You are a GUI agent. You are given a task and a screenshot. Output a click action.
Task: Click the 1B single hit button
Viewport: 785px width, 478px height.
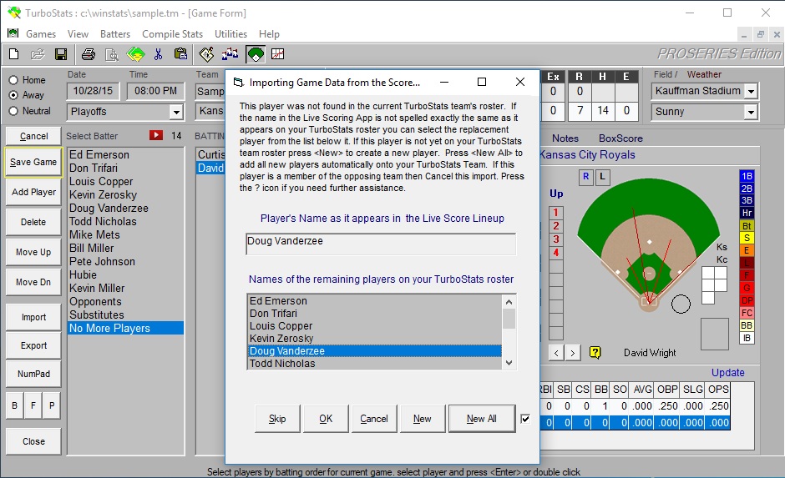click(747, 176)
